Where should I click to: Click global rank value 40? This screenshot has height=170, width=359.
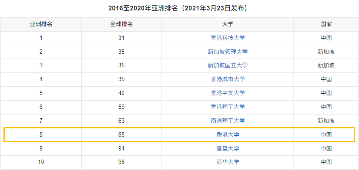[122, 93]
